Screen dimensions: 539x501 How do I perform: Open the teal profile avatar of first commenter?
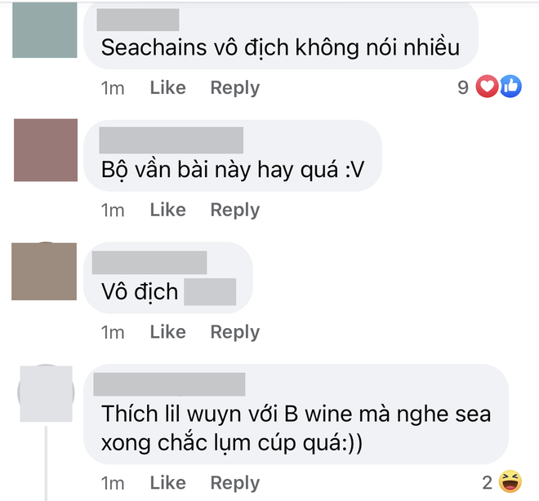pos(45,30)
